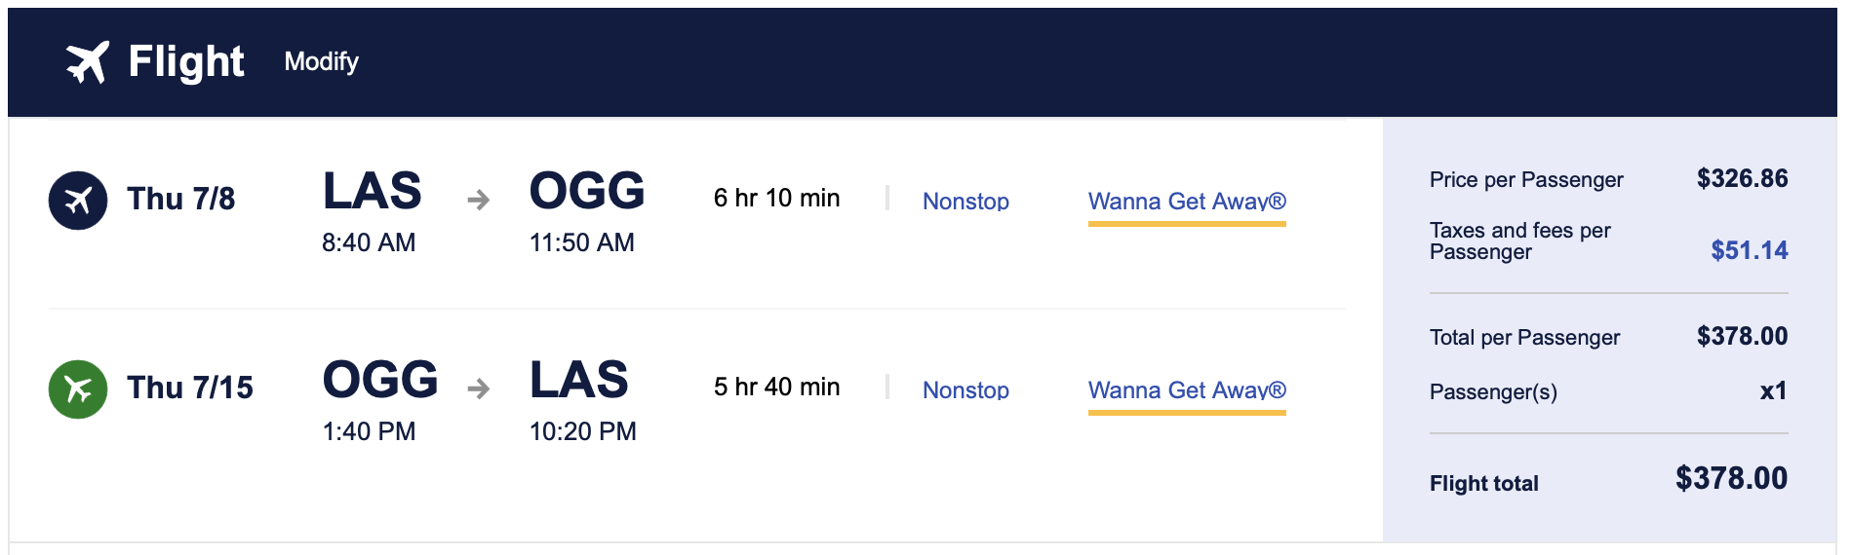Click the arrow between OGG and LAS on return flight
The width and height of the screenshot is (1851, 555).
(x=478, y=389)
